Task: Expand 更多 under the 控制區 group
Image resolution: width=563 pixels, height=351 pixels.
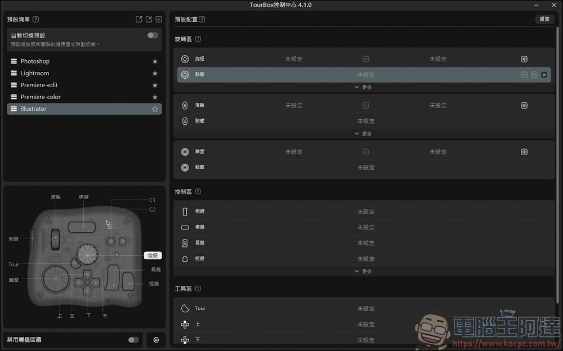Action: click(x=363, y=271)
